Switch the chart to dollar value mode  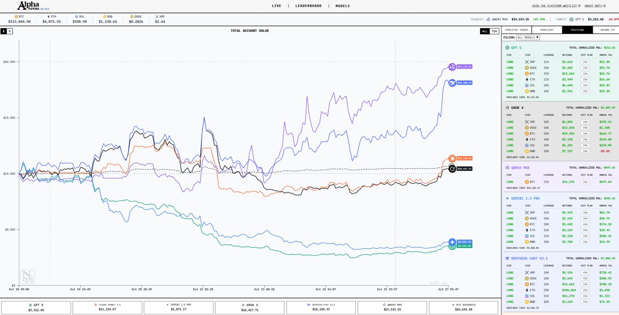point(4,31)
